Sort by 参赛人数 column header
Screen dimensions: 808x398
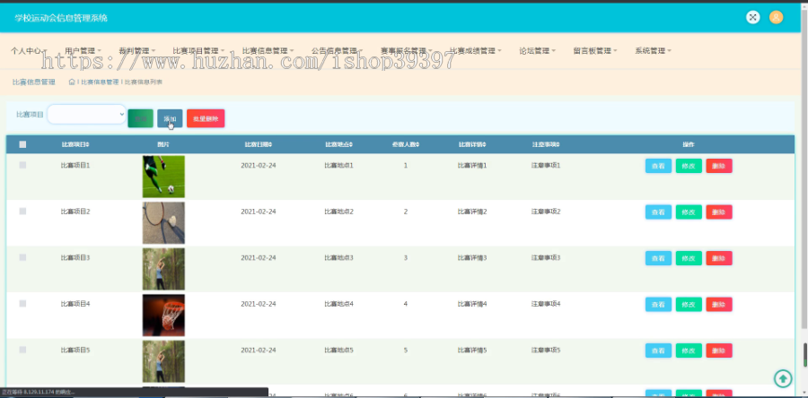[406, 144]
